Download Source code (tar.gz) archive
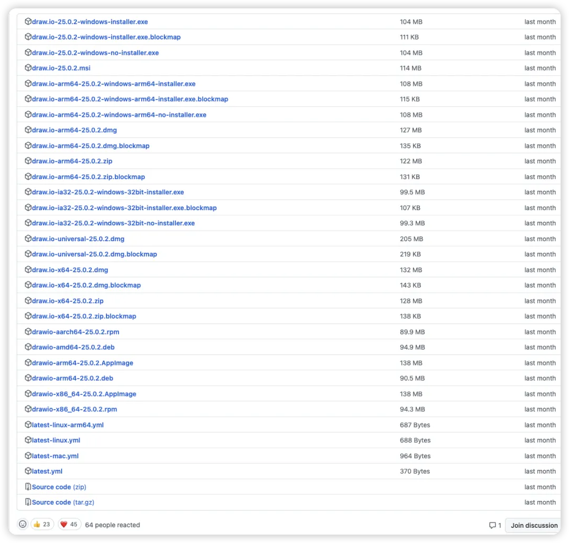Screen dimensions: 569x543 63,502
